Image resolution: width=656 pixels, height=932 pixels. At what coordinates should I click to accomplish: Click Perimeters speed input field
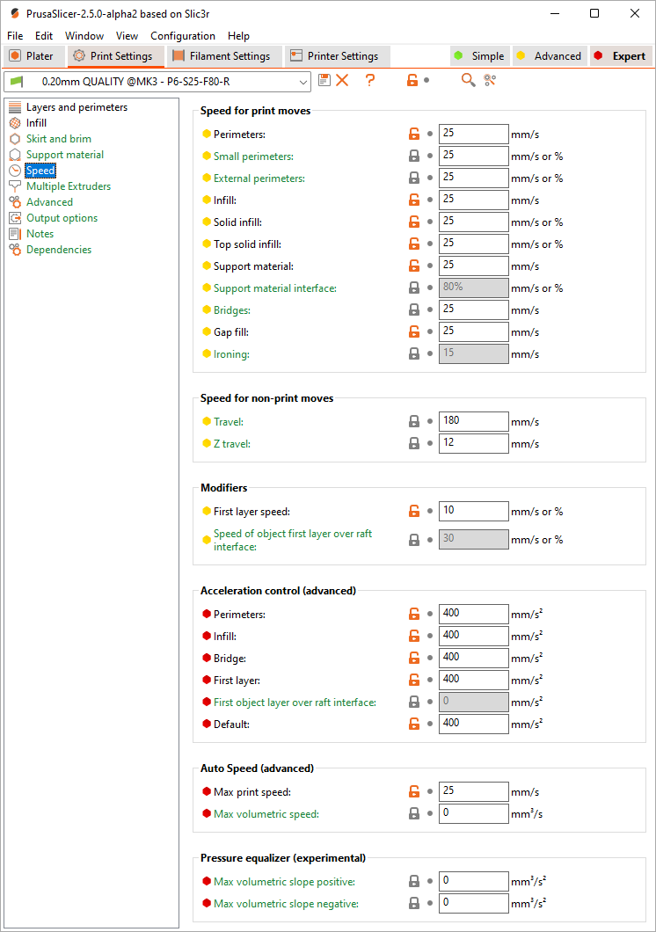coord(474,134)
